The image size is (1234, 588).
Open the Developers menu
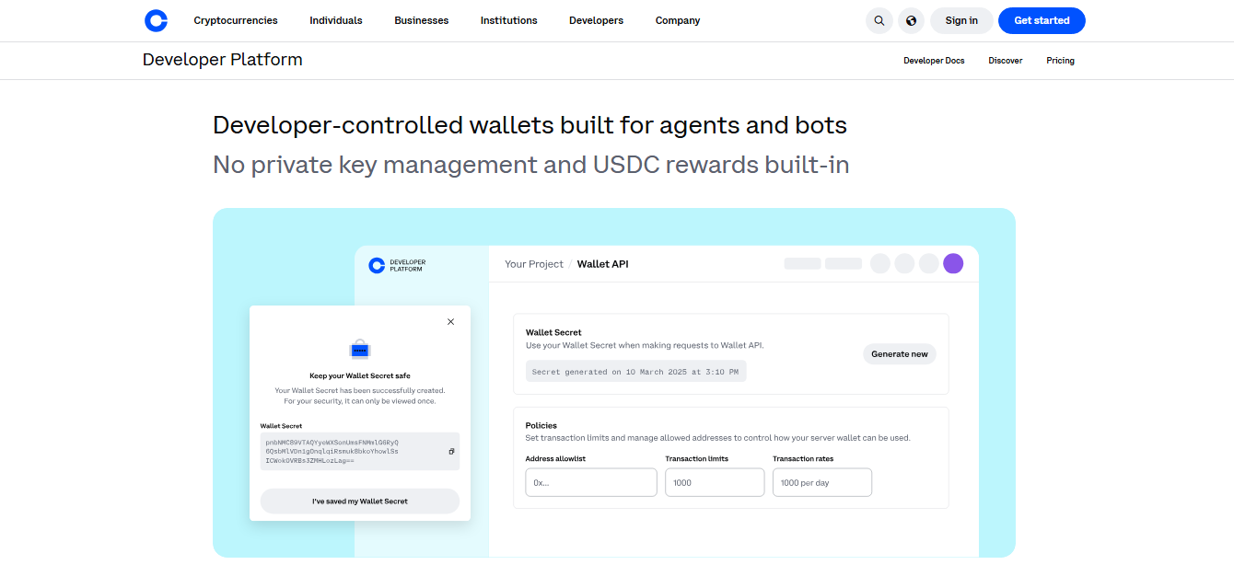[596, 20]
